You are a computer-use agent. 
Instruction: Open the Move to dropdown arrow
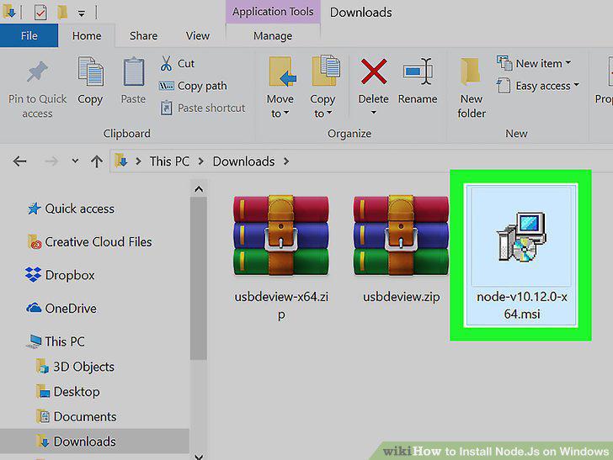click(286, 113)
